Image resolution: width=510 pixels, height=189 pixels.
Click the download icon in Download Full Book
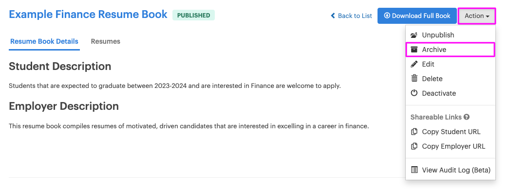pos(387,16)
